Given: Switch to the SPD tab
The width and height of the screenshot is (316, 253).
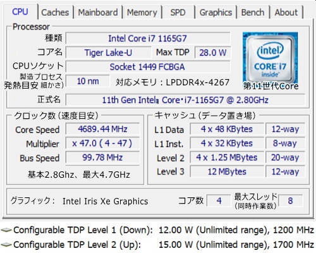Looking at the screenshot, I should pos(178,13).
